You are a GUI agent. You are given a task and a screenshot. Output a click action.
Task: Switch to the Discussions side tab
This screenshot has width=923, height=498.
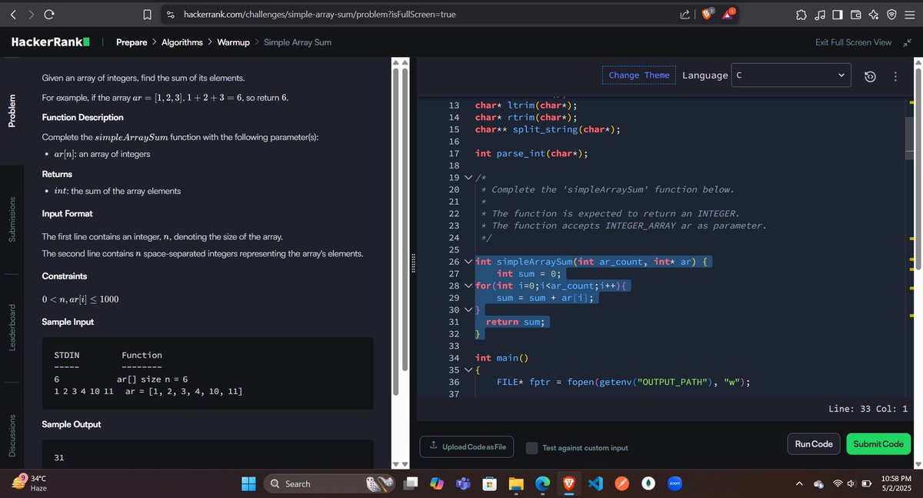click(11, 436)
